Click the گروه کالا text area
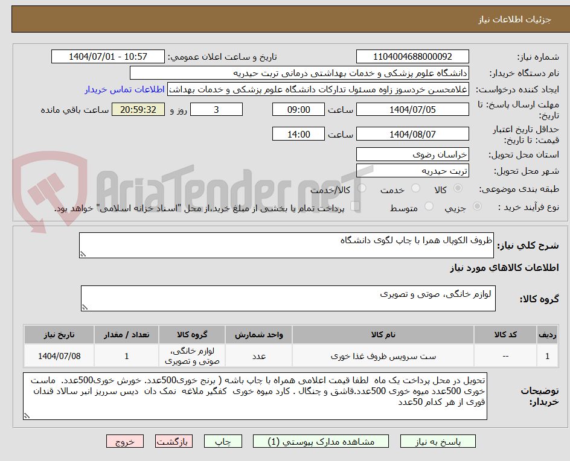Image resolution: width=570 pixels, height=461 pixels. (x=288, y=298)
